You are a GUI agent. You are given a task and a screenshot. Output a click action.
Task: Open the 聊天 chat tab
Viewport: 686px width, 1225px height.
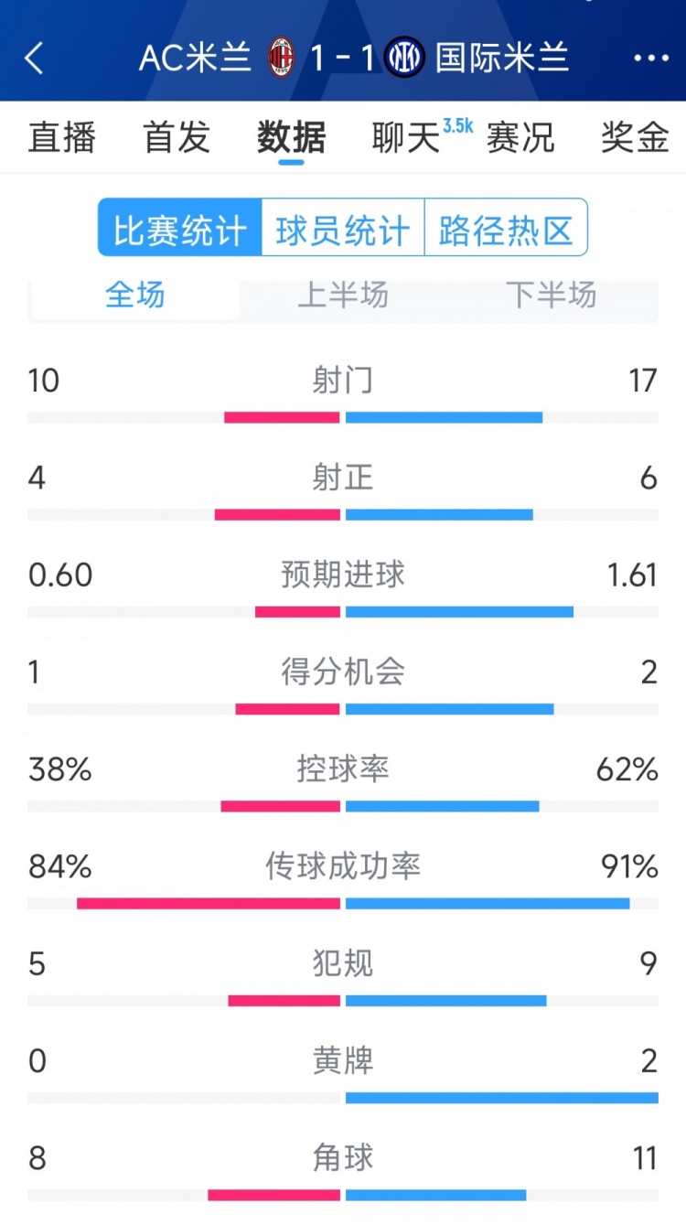coord(407,137)
